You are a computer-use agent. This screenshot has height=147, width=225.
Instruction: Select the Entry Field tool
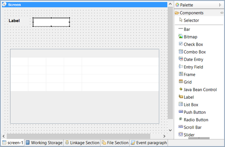[x=191, y=67]
